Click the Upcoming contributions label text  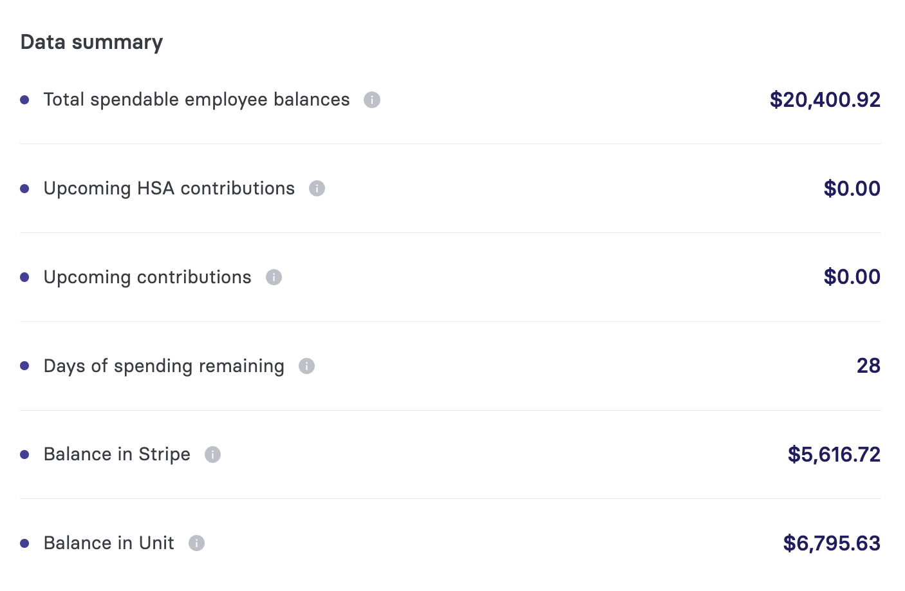pos(147,277)
